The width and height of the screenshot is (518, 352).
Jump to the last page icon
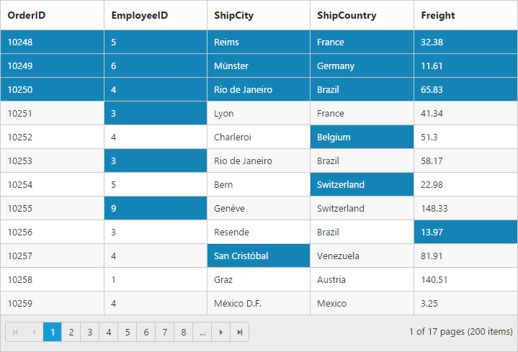click(240, 332)
